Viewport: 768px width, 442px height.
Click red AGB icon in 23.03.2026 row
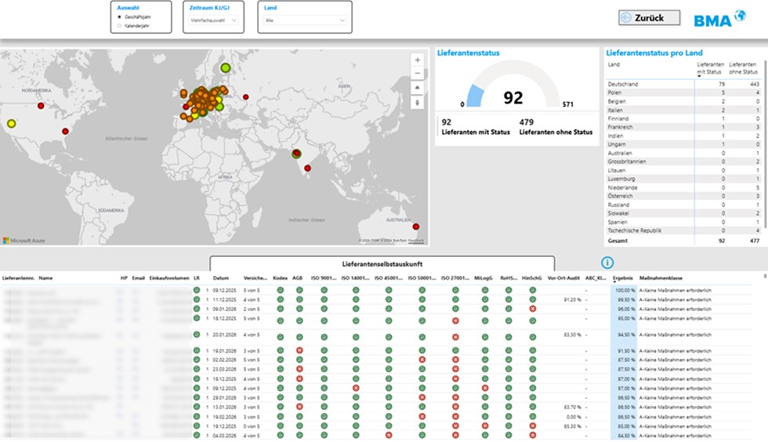pyautogui.click(x=299, y=369)
